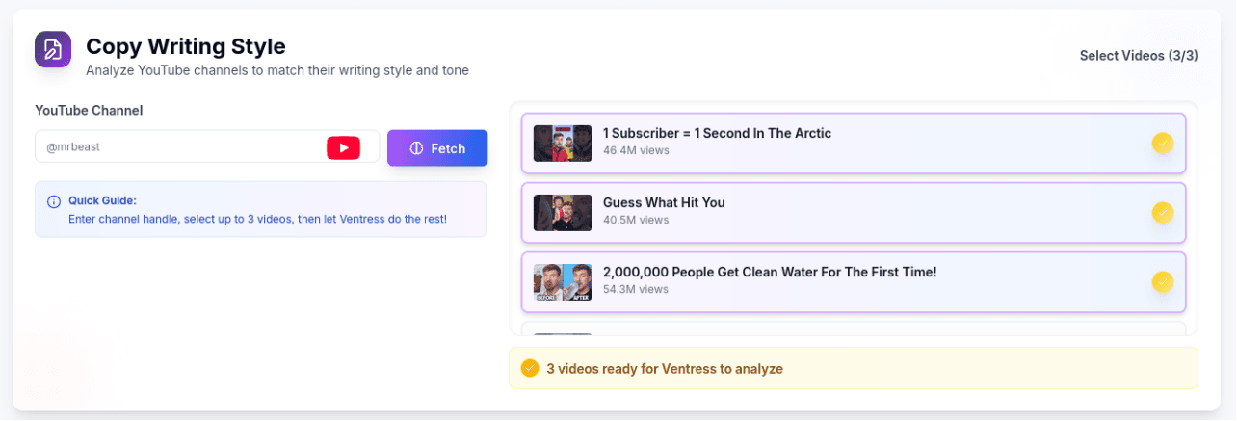Click the Guess What Hit You thumbnail

(563, 213)
